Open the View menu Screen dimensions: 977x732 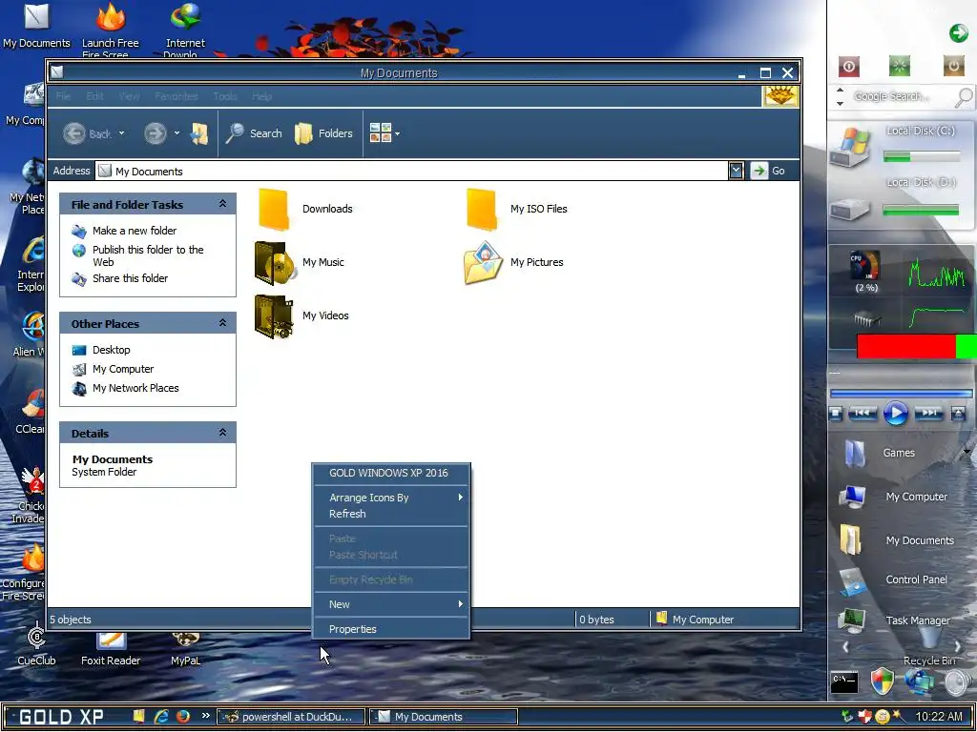tap(129, 96)
